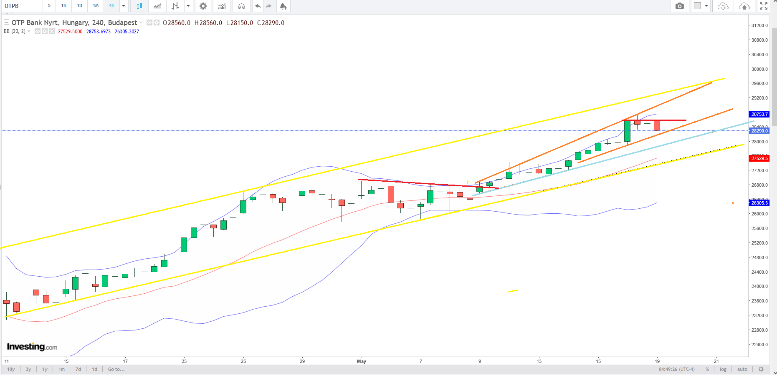Viewport: 777px width, 375px height.
Task: Load chart layout via cloud download icon
Action: (723, 6)
